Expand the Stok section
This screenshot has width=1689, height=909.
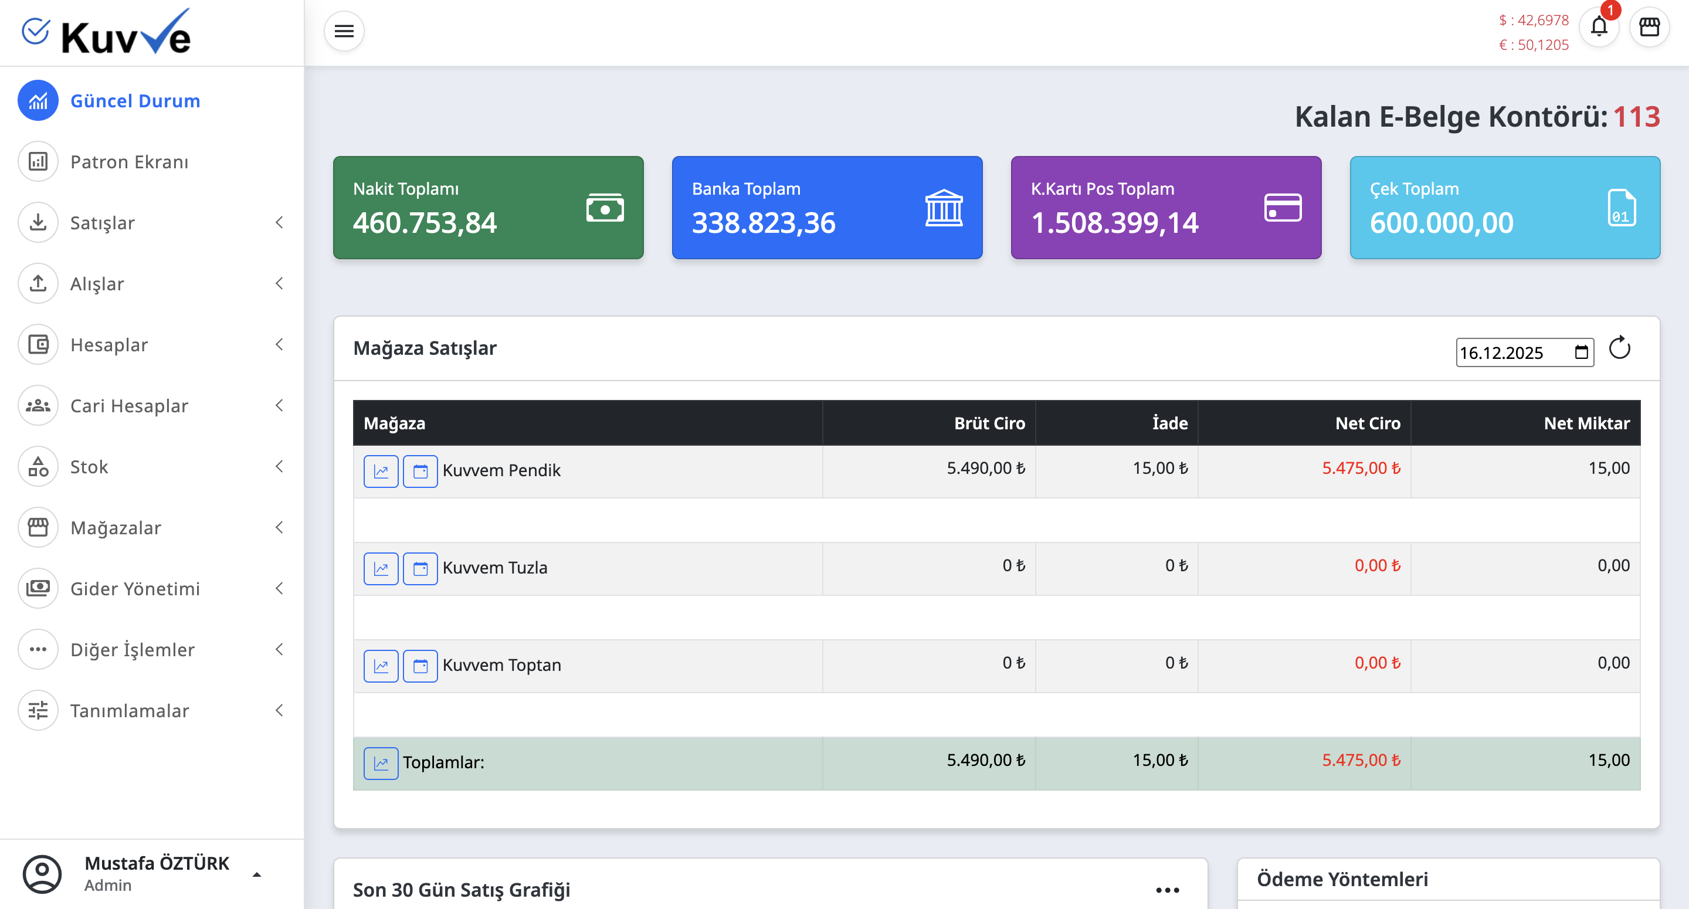point(280,466)
